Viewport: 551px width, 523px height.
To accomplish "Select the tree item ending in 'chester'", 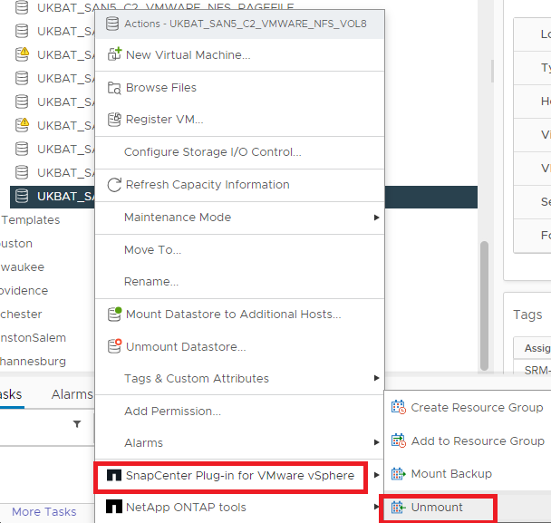I will click(x=21, y=315).
